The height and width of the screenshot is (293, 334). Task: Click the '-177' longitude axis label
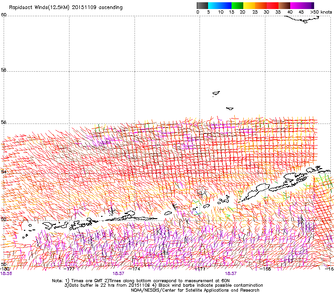pos(69,269)
